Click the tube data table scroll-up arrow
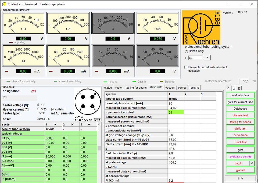 point(99,124)
